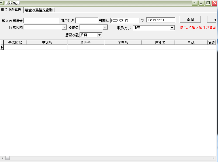Maximize the 租金管理 window
Viewport: 218px width, 162px height.
tap(208, 3)
